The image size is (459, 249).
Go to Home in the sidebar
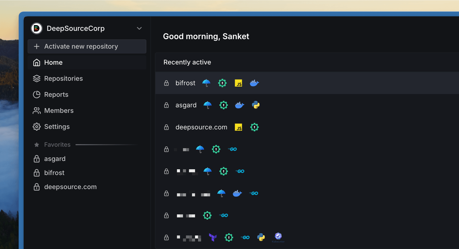point(87,62)
